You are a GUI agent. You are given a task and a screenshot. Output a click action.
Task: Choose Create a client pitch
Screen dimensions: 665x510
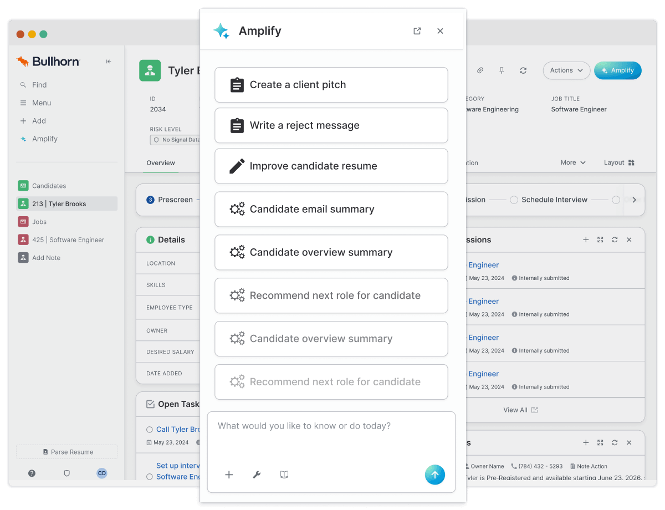(x=331, y=85)
